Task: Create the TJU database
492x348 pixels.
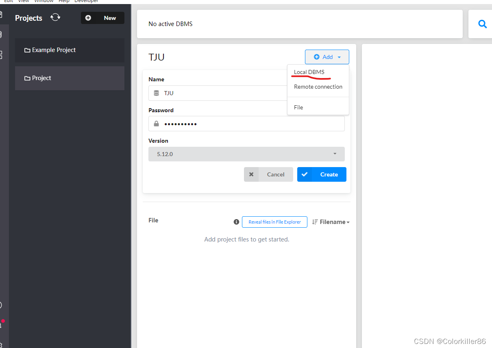Action: 322,174
